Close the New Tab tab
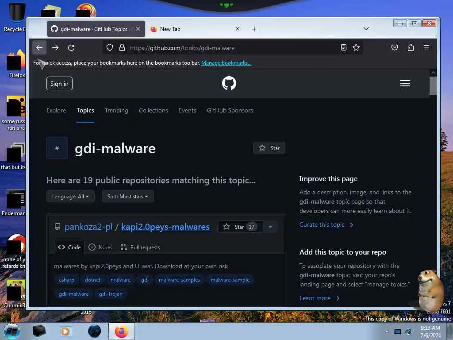The width and height of the screenshot is (453, 340). (x=238, y=29)
